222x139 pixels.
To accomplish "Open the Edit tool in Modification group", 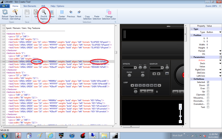I will click(x=36, y=14).
